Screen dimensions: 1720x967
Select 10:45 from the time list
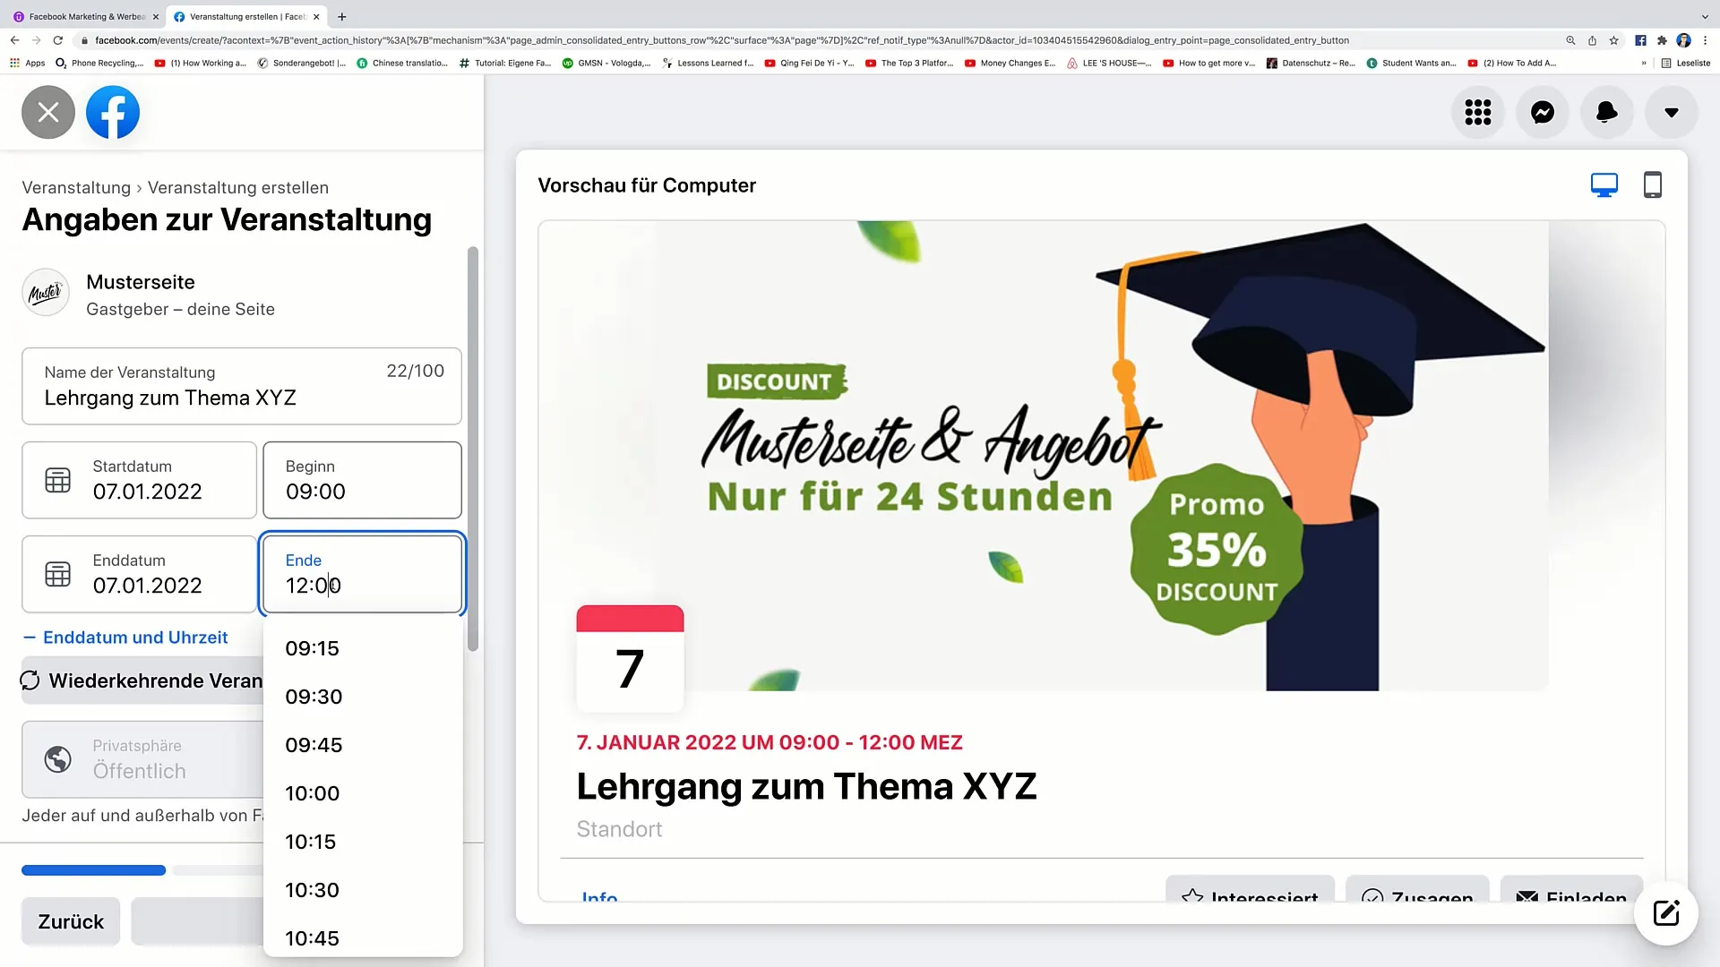click(363, 937)
